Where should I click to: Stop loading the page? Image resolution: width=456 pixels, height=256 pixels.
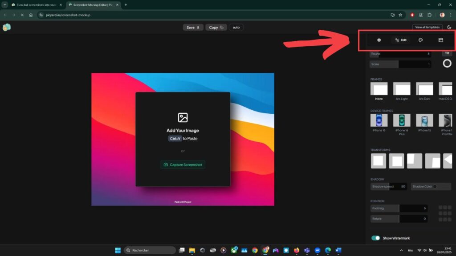(x=22, y=15)
